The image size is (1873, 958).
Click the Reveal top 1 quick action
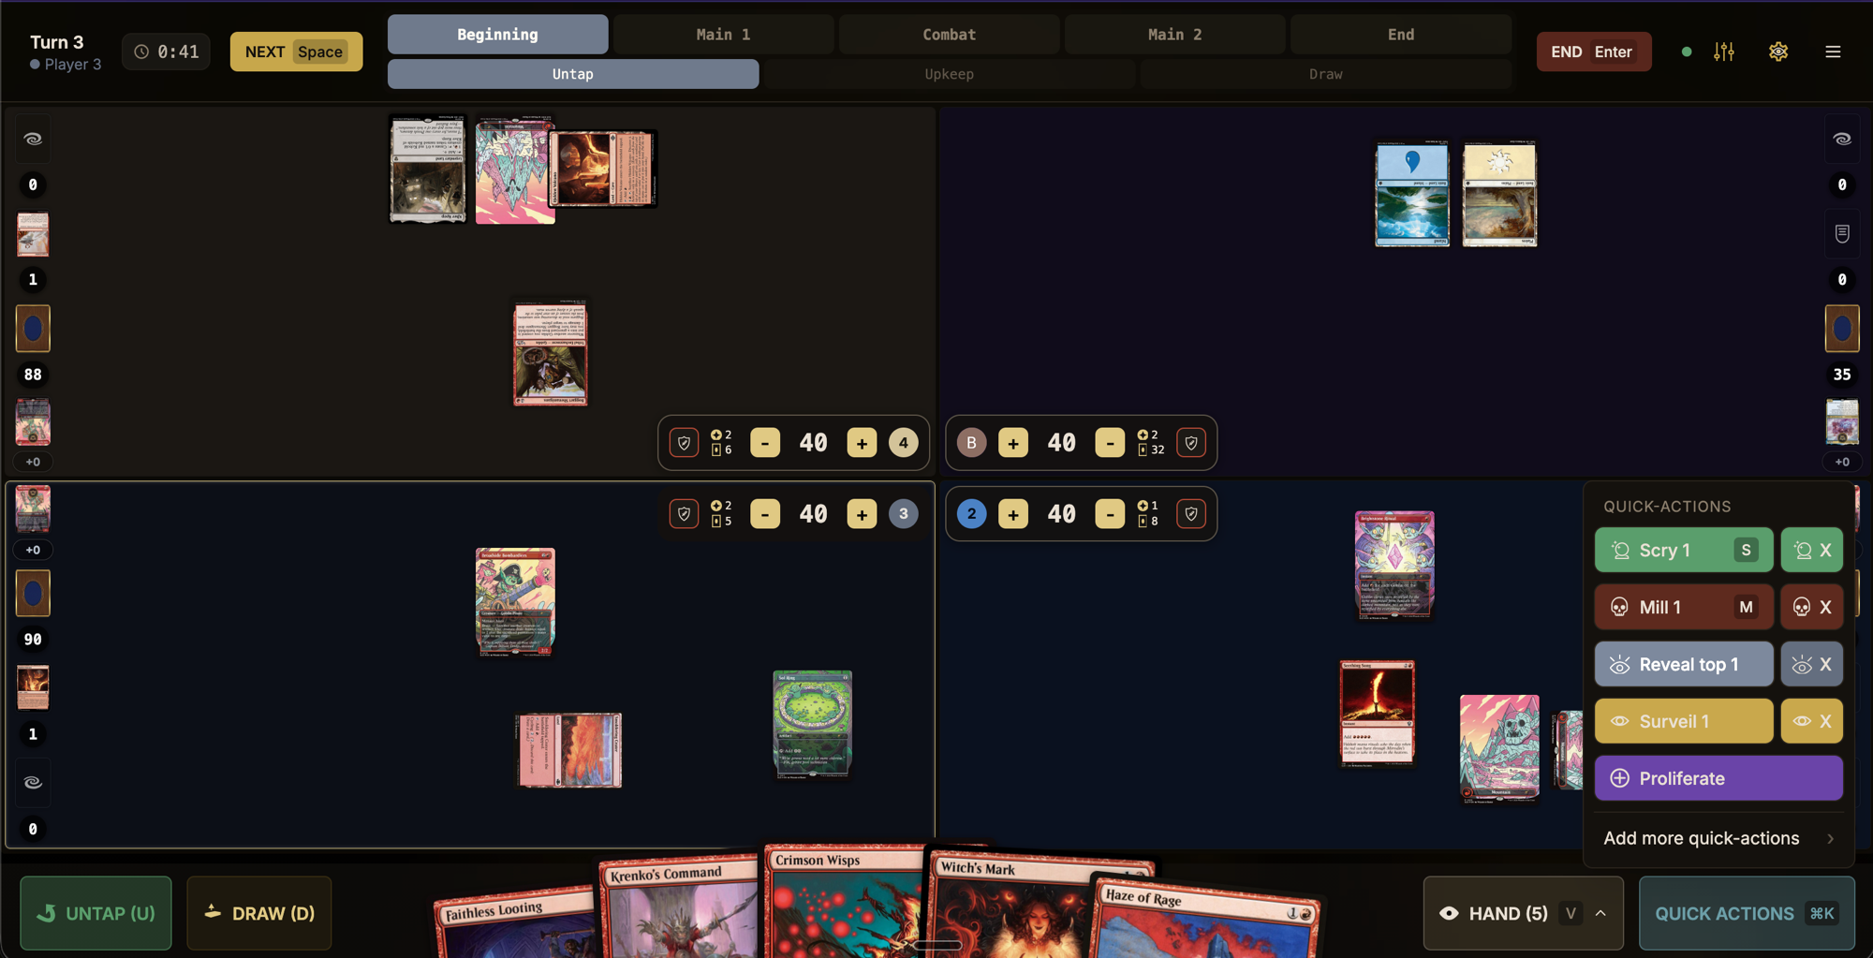coord(1684,664)
